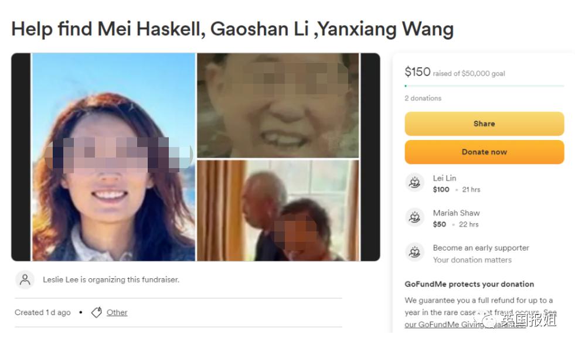This screenshot has width=575, height=345.
Task: Open the photo of the elderly couple
Action: 278,210
